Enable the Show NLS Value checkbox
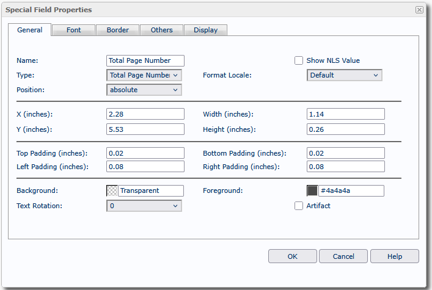This screenshot has width=432, height=290. tap(299, 60)
